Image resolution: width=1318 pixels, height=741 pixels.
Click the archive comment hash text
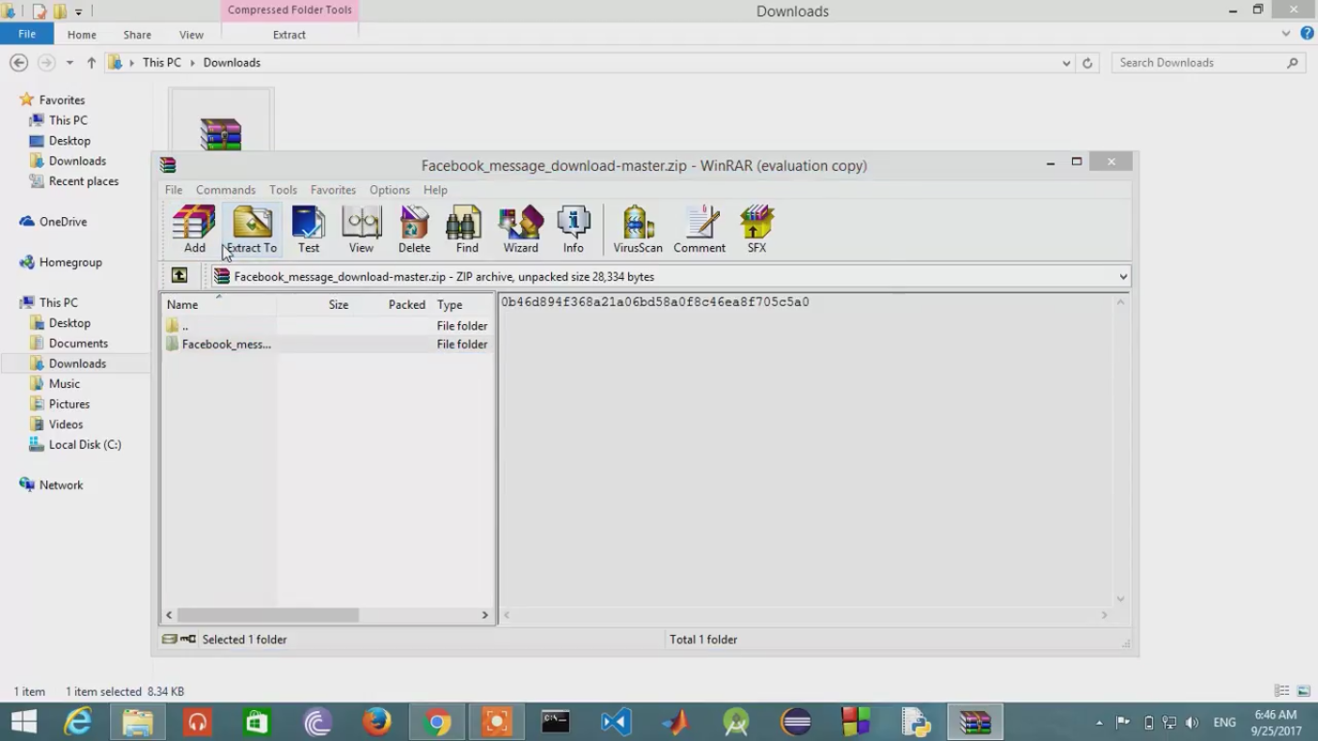(655, 302)
